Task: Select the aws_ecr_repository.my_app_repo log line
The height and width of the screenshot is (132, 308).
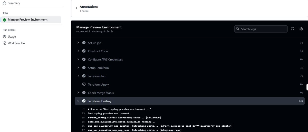Action: tap(135, 130)
